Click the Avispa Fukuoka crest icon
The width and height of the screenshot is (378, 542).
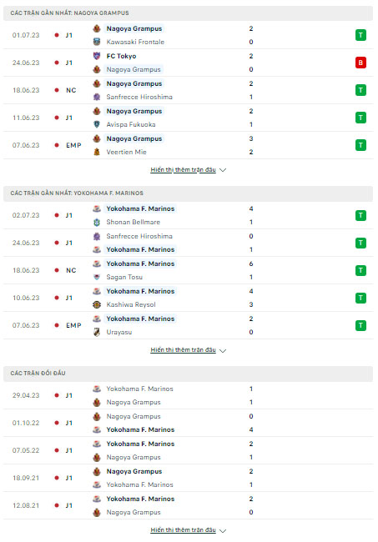(97, 124)
